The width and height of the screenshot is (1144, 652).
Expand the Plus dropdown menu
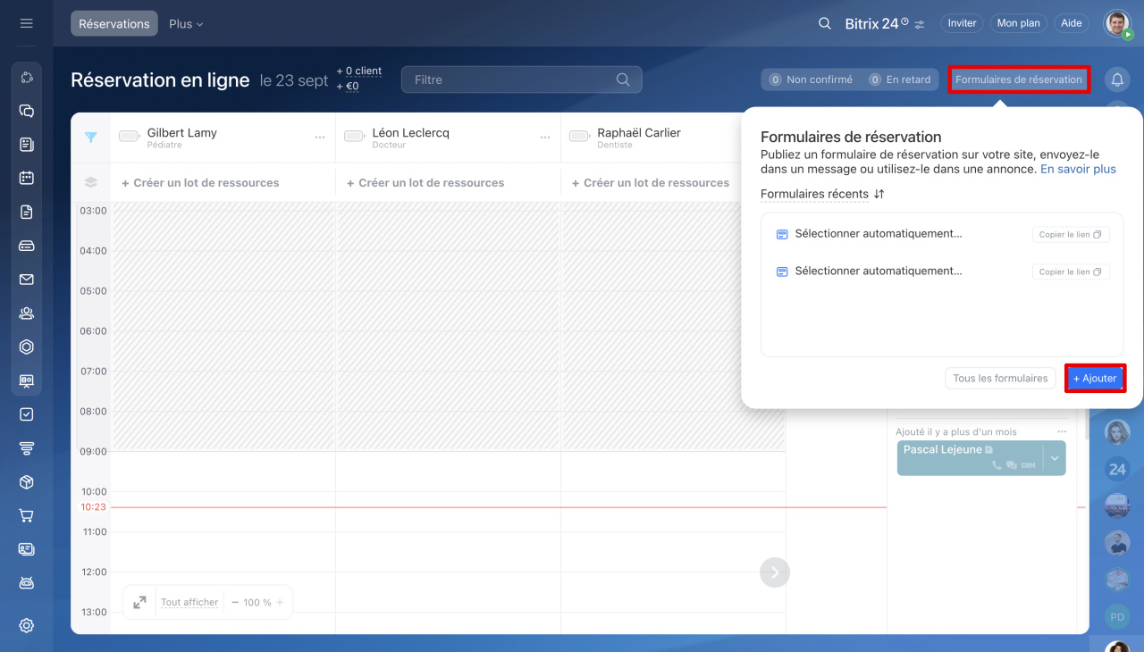point(186,24)
